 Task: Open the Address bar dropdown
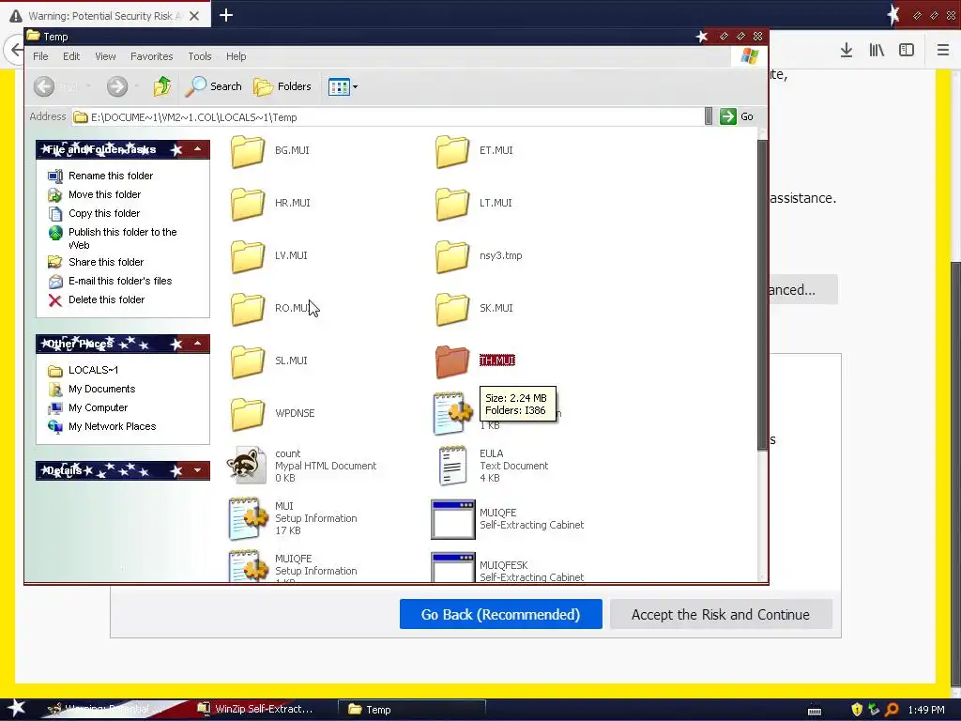coord(709,116)
